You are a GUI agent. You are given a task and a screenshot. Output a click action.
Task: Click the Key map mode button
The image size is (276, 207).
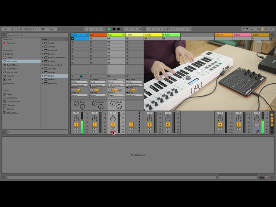click(251, 29)
